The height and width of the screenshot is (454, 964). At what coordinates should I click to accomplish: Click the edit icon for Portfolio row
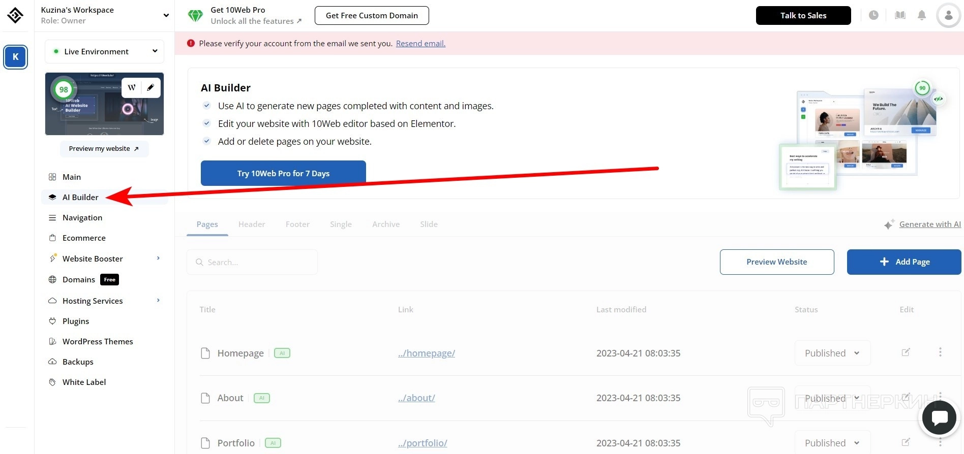[906, 442]
